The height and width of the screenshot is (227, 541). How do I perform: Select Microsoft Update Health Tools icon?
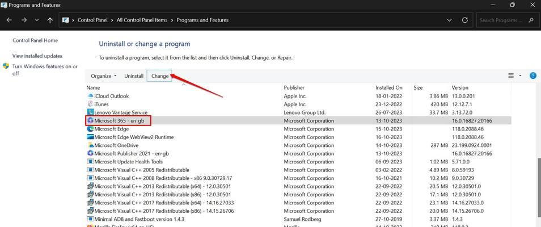pyautogui.click(x=90, y=162)
